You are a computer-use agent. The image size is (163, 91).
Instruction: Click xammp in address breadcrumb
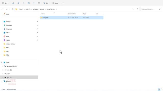click(x=42, y=9)
